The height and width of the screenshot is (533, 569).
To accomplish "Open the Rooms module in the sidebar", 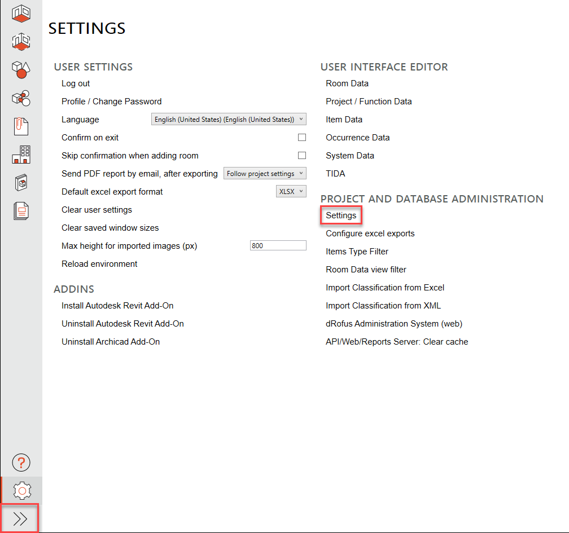I will pos(21,13).
